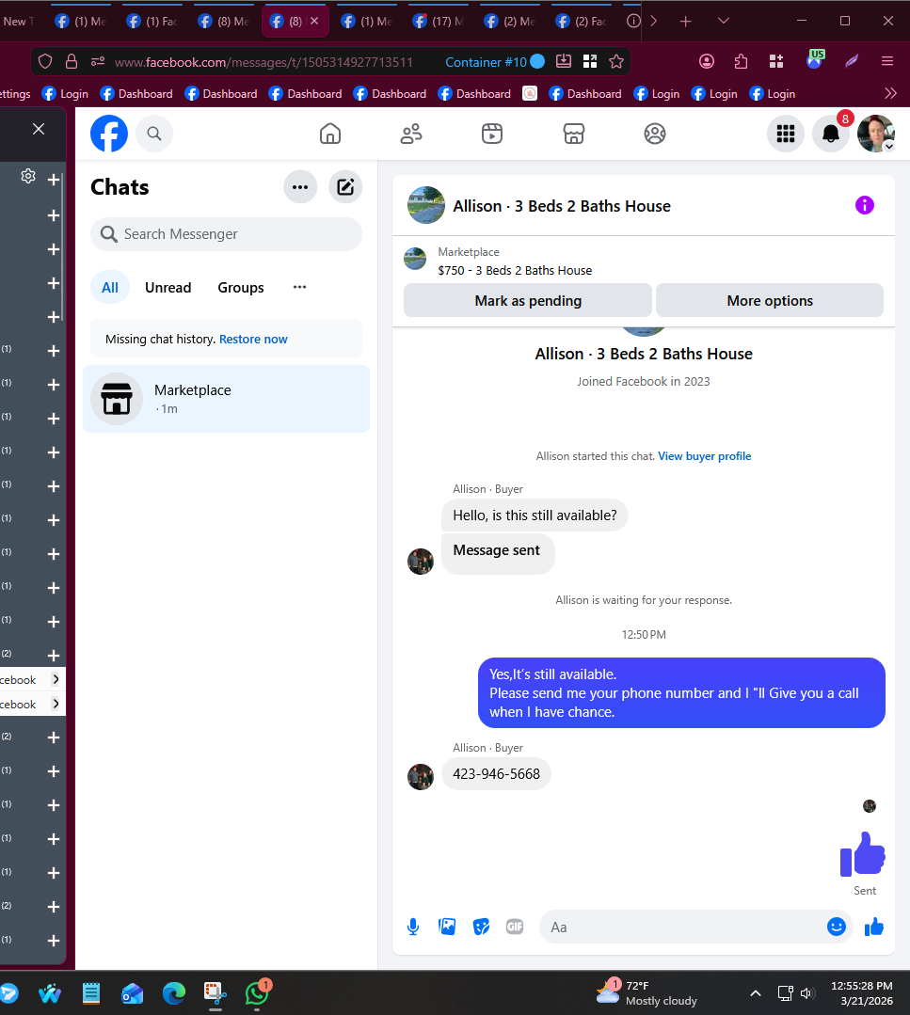The image size is (910, 1015).
Task: Open the Groups circle icon in nav
Action: (x=655, y=134)
